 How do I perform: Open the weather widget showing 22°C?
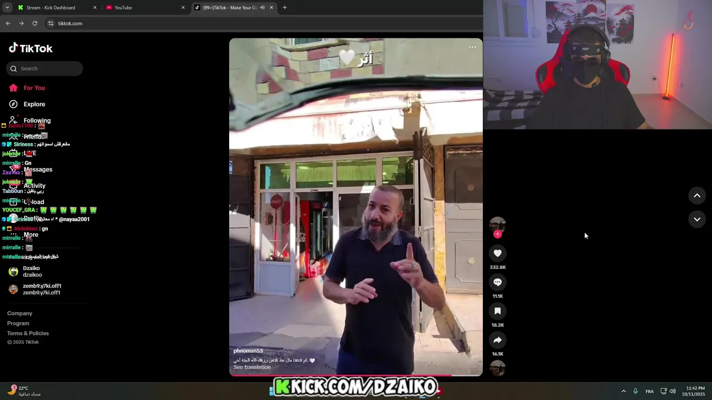click(x=24, y=391)
